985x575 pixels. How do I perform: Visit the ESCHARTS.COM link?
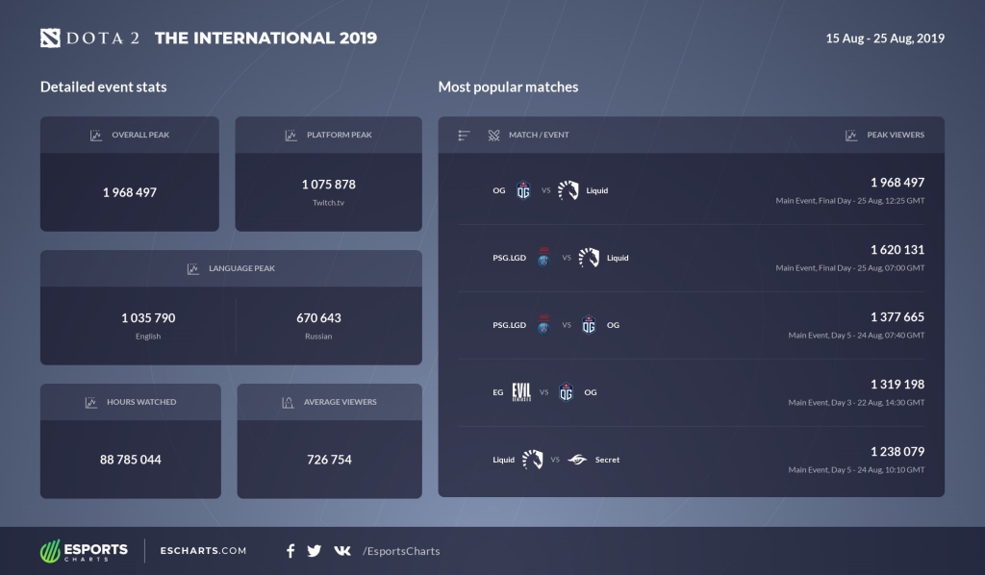[x=203, y=551]
